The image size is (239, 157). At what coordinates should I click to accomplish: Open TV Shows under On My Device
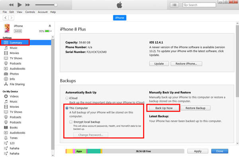[16, 112]
